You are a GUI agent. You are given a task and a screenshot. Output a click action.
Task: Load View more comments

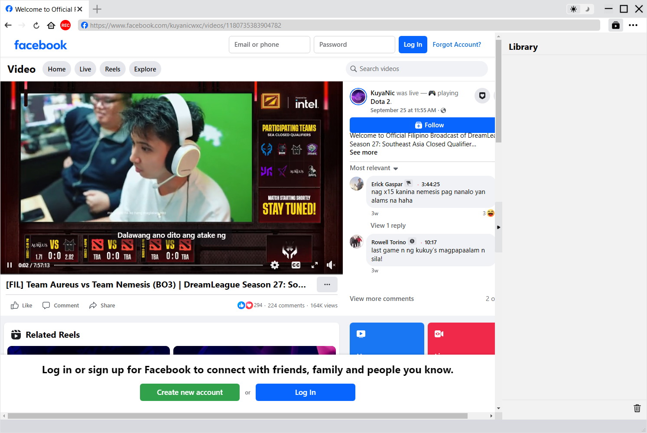382,299
